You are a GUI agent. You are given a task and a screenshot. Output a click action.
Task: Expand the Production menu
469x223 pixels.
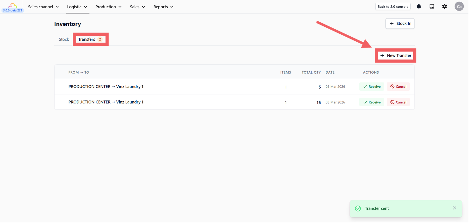pos(108,7)
